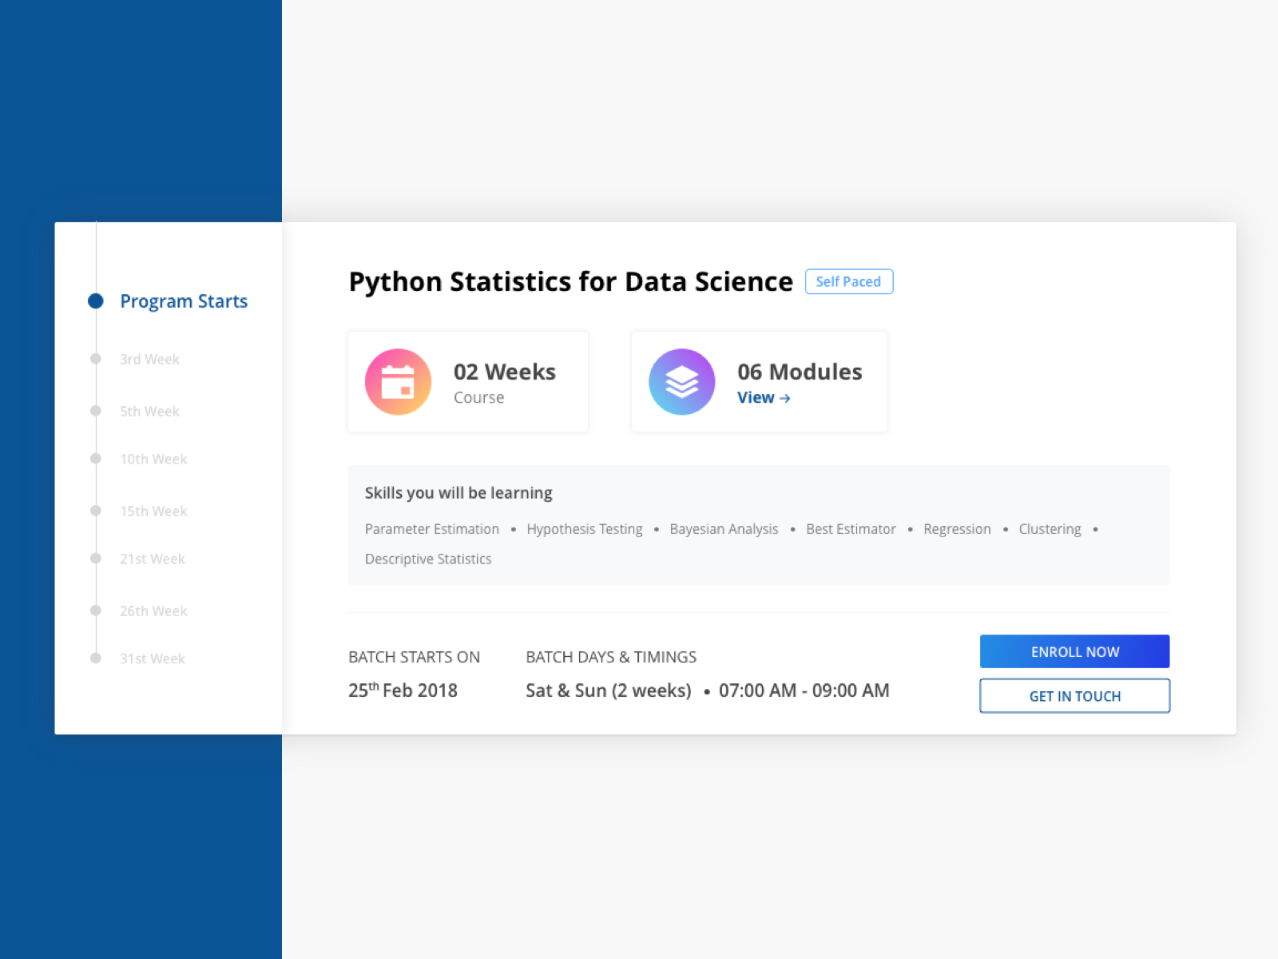Click the 3rd Week timeline dot
The image size is (1278, 959).
[96, 359]
